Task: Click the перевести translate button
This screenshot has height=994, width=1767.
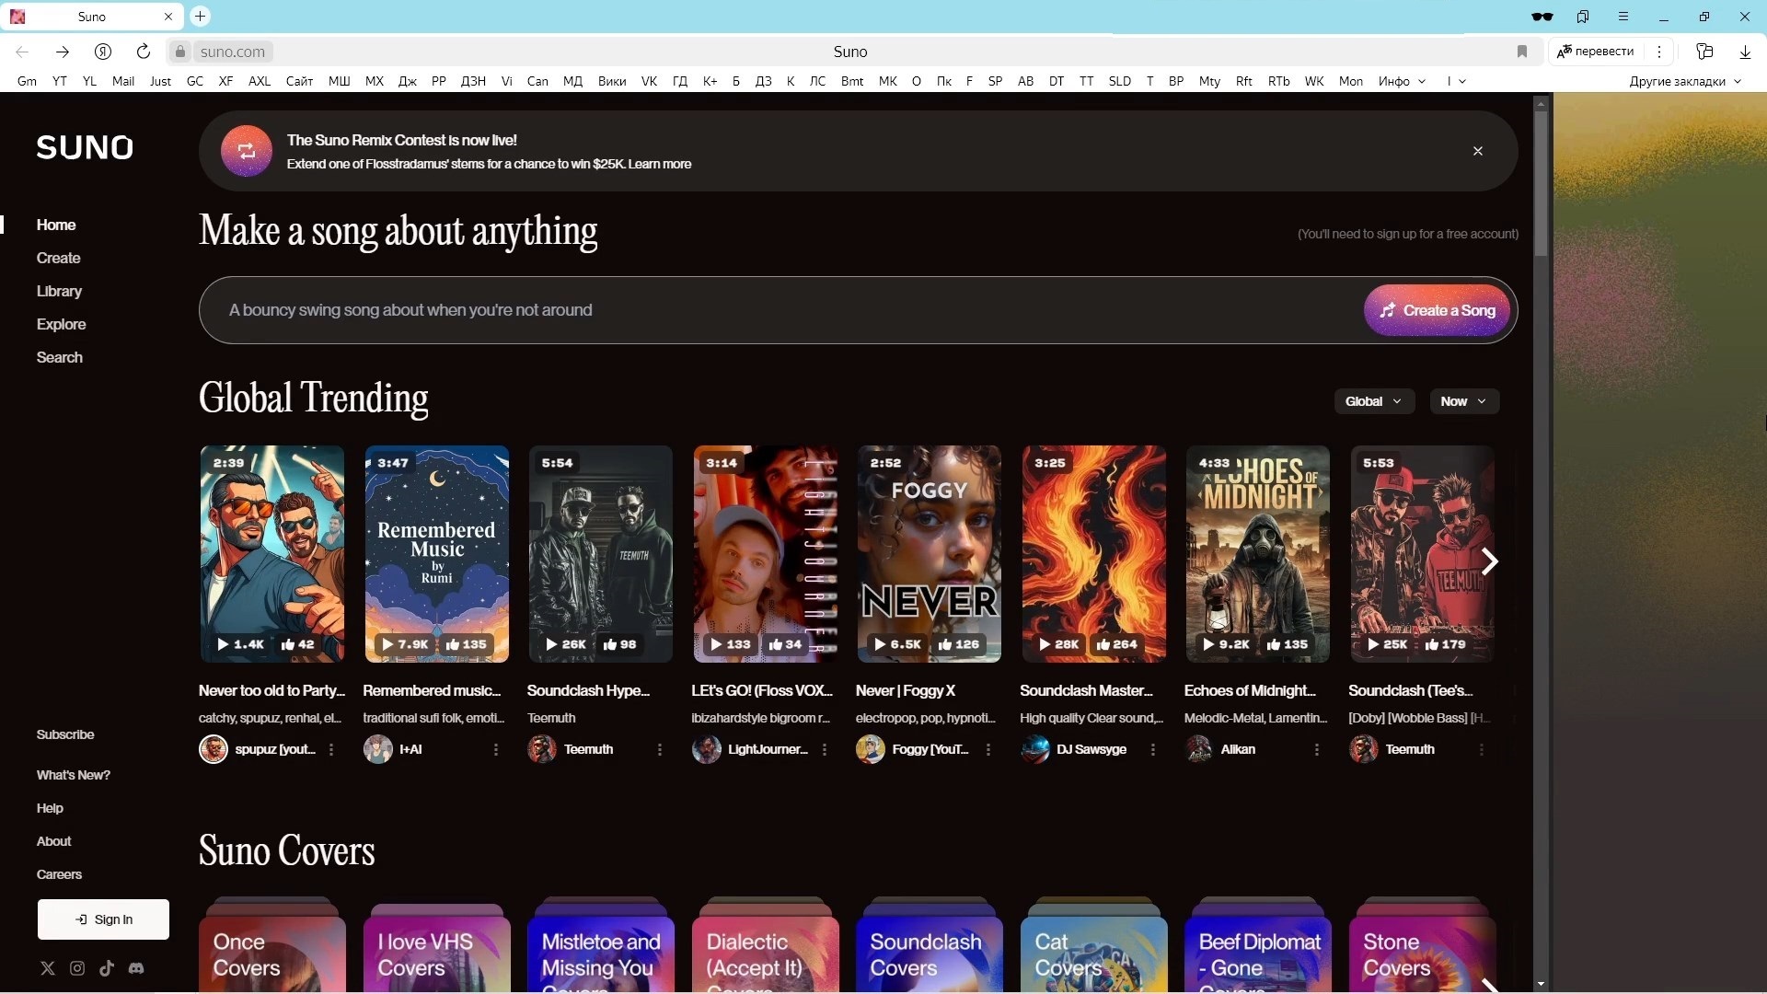Action: tap(1596, 52)
